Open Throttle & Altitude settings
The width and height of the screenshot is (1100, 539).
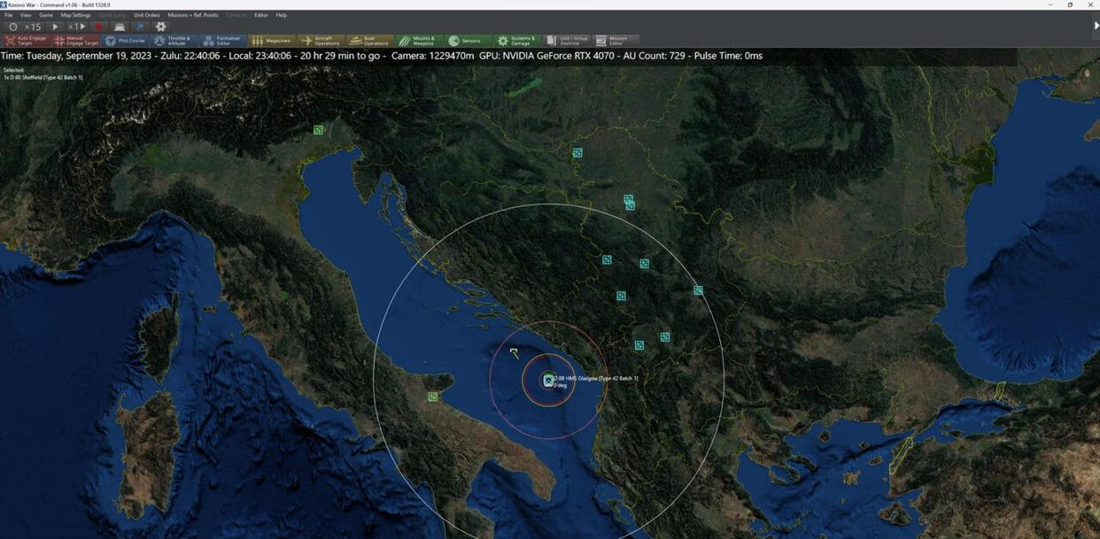click(174, 41)
